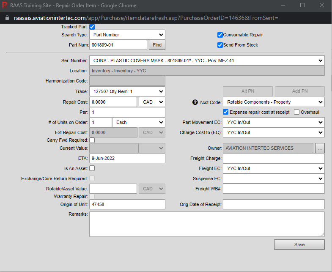The width and height of the screenshot is (332, 272).
Task: Click the ETA date field
Action: click(127, 158)
